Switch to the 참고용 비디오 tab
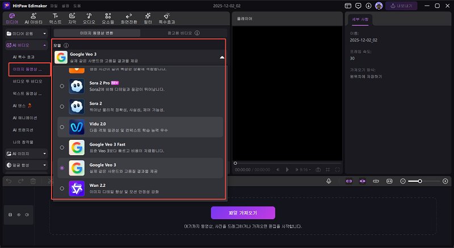This screenshot has height=248, width=454. click(183, 33)
